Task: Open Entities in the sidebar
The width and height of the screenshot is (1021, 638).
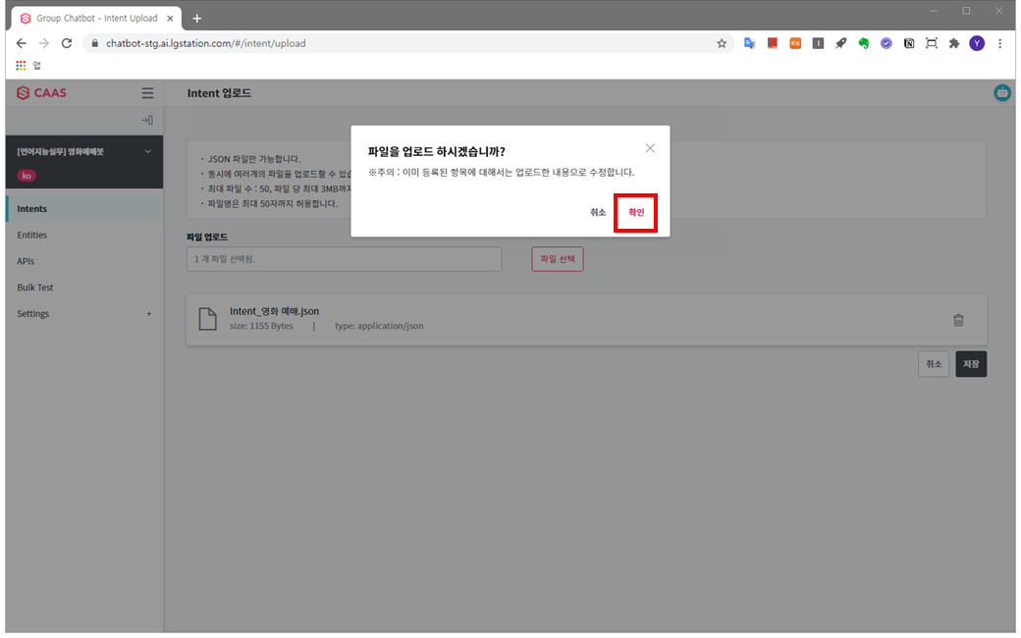Action: pos(31,236)
